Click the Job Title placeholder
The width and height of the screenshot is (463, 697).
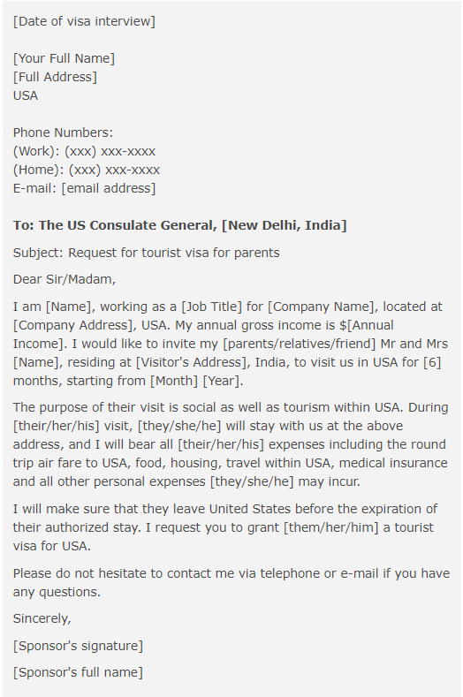click(x=212, y=307)
